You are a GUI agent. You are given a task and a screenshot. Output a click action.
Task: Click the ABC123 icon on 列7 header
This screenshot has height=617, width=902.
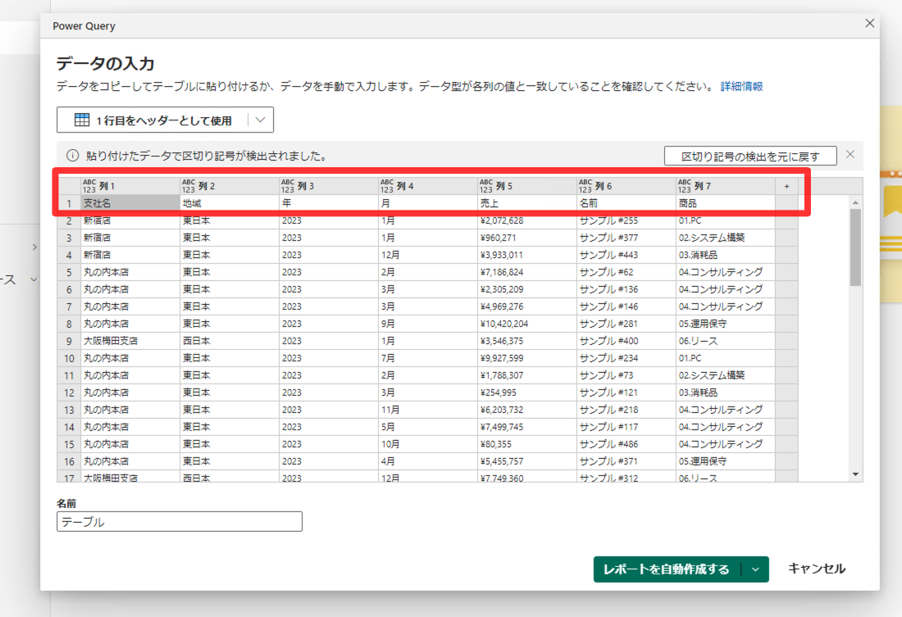[683, 186]
